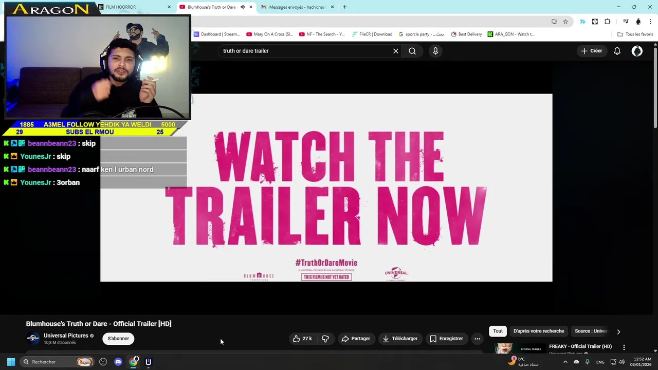Screen dimensions: 658x370
Task: Open the Discord taskbar icon
Action: coord(118,362)
